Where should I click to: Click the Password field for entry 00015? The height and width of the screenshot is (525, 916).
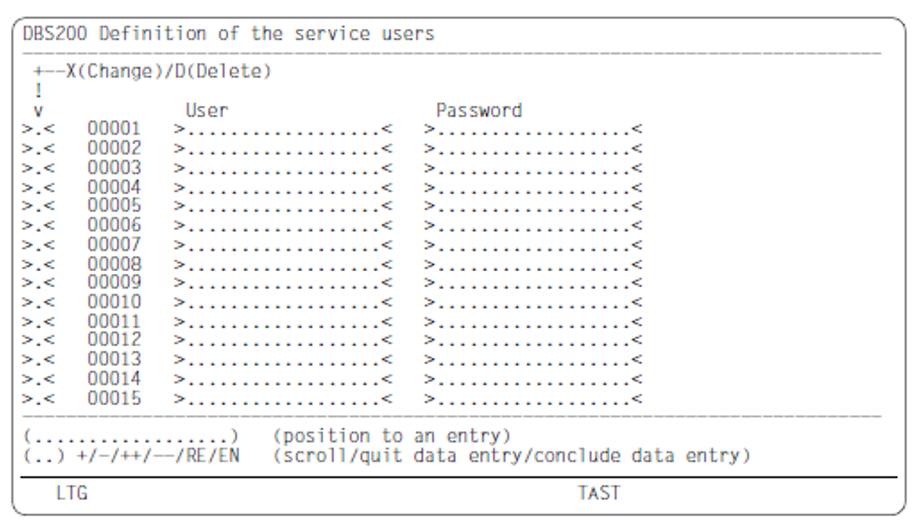pos(533,399)
